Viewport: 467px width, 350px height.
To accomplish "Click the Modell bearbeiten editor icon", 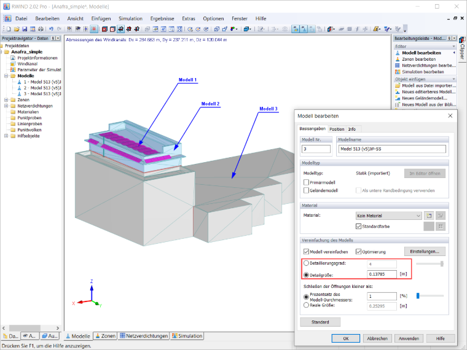I will point(398,53).
